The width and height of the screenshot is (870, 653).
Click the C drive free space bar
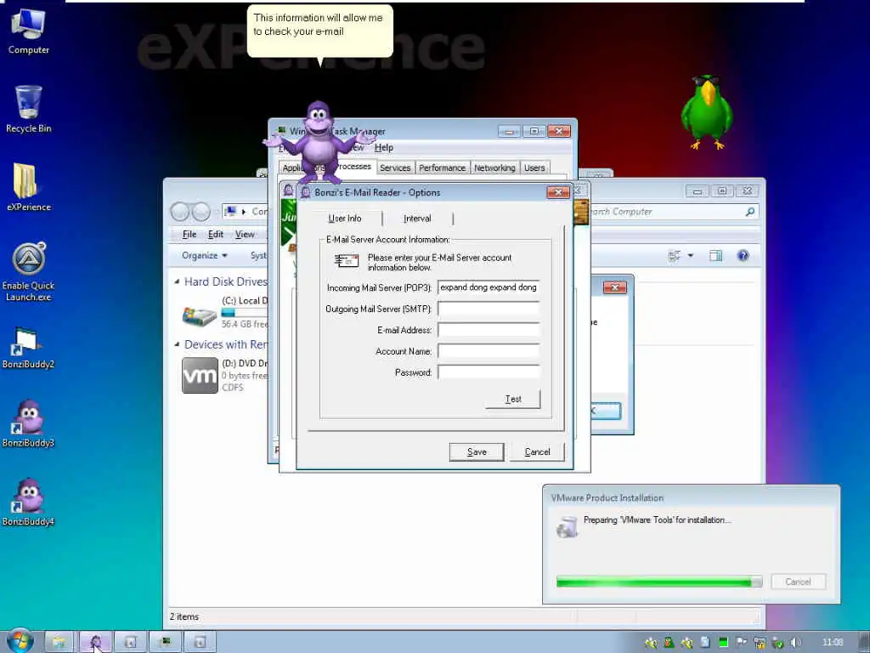[x=243, y=312]
